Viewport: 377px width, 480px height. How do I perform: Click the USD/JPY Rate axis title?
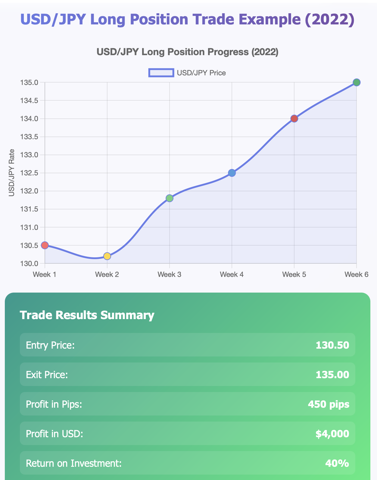pyautogui.click(x=12, y=173)
